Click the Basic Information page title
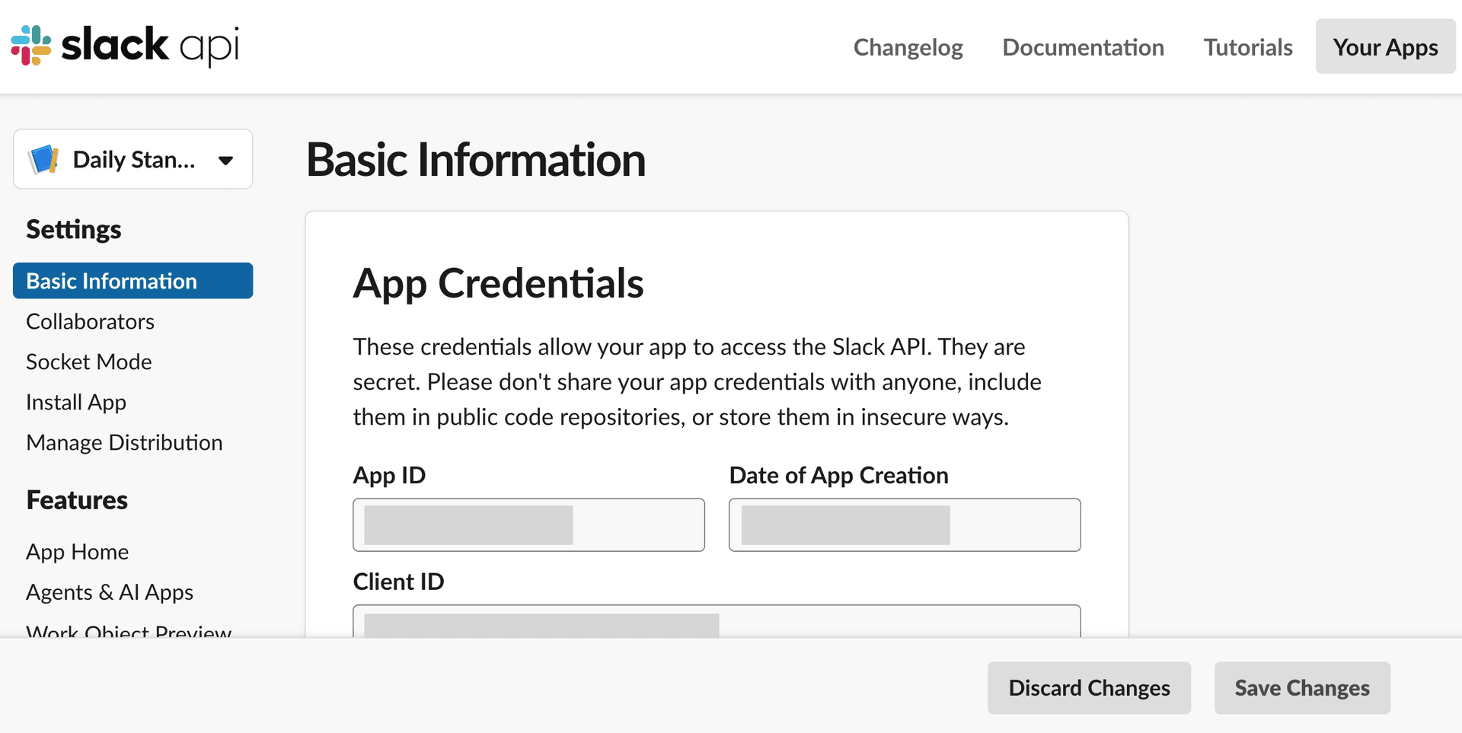 (476, 160)
